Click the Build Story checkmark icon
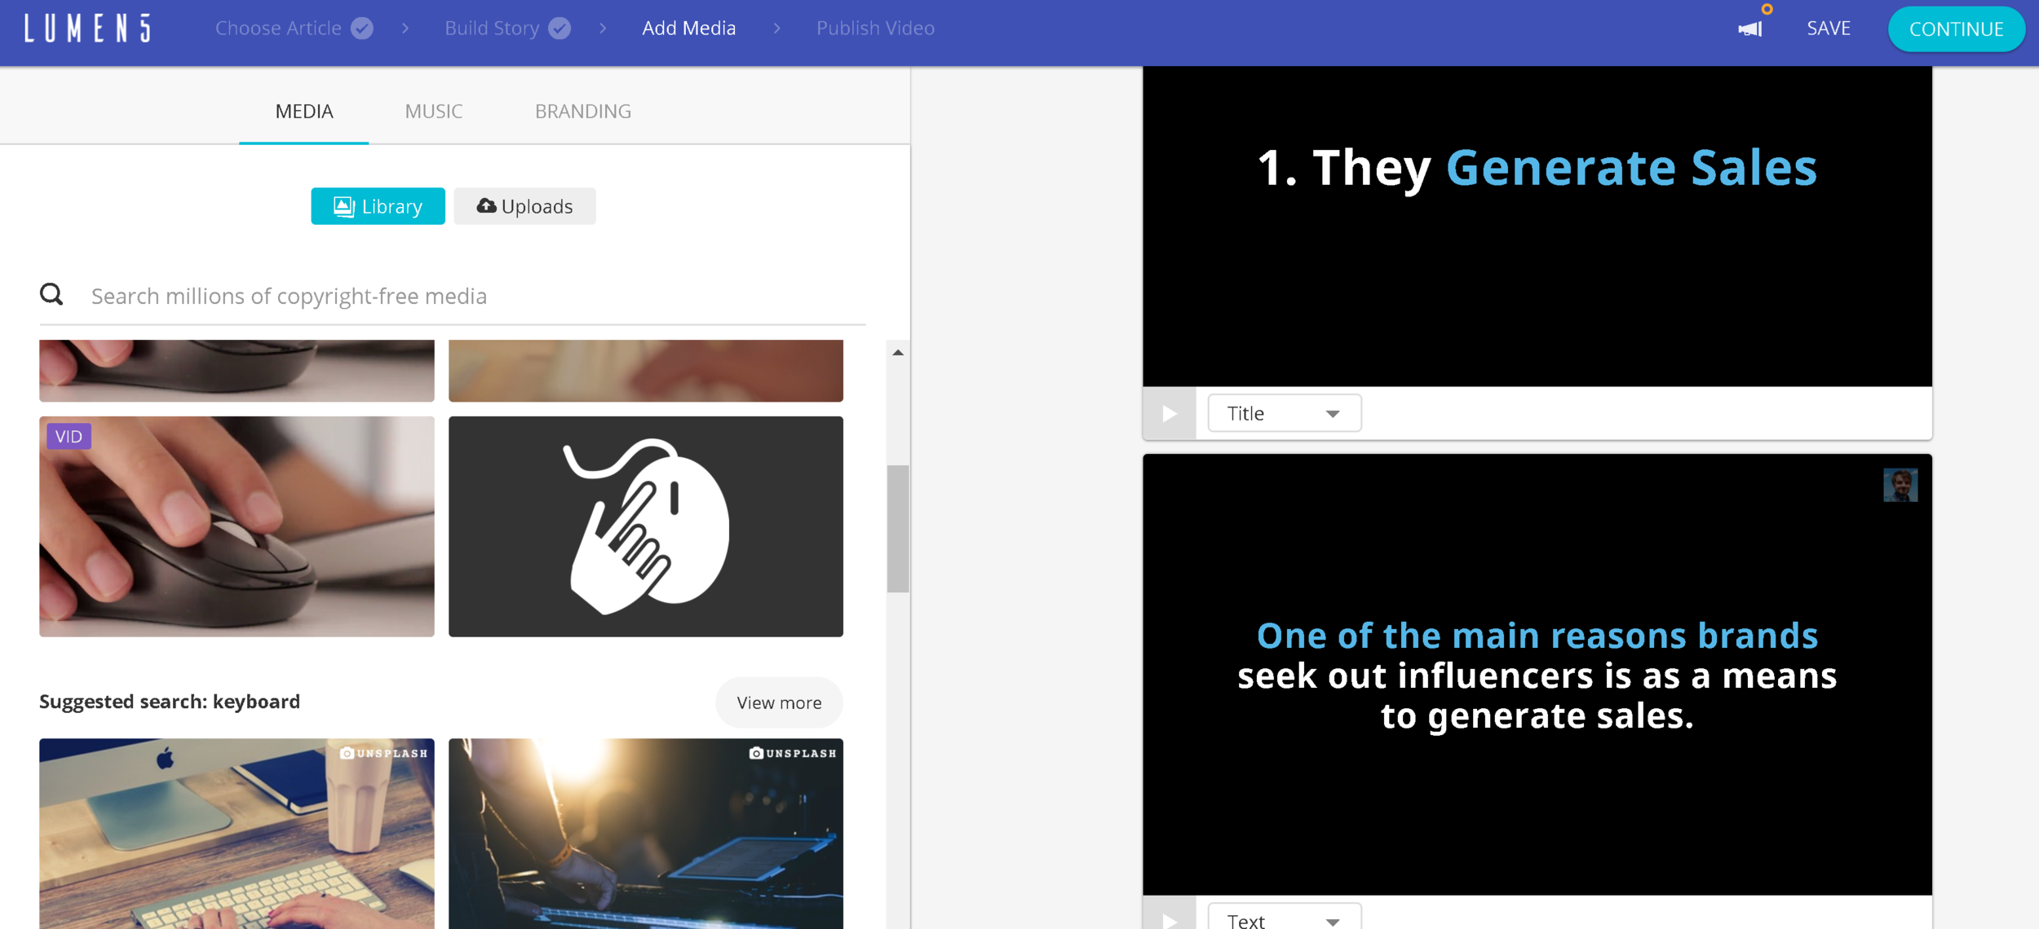Screen dimensions: 2039x929 tap(560, 29)
